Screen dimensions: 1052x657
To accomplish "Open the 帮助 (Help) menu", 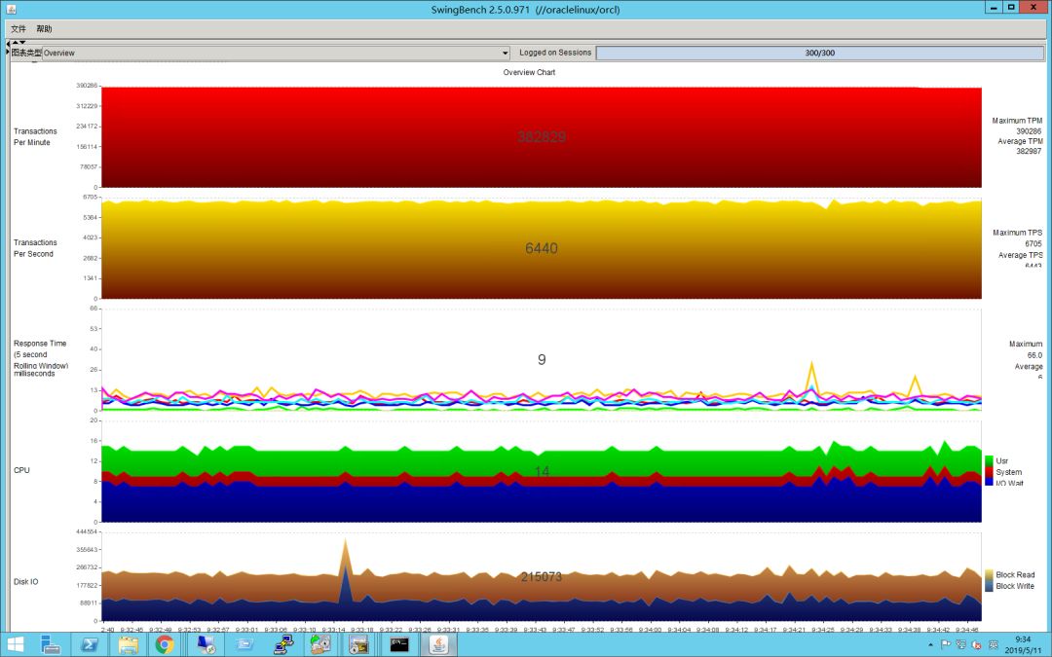I will 44,29.
